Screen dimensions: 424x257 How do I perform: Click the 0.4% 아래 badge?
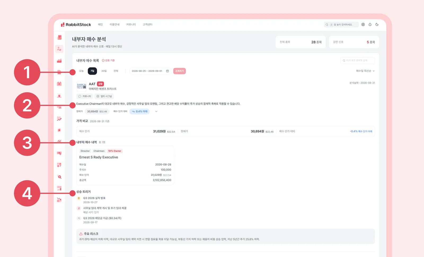click(140, 112)
